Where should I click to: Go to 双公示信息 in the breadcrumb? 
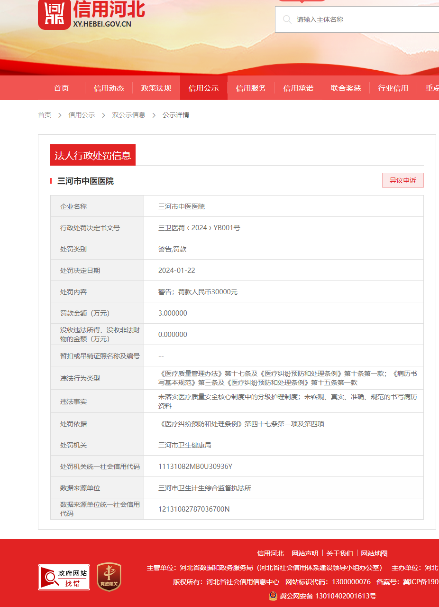tap(128, 115)
